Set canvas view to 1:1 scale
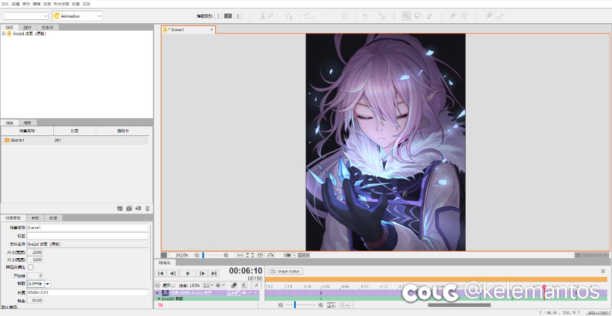 pyautogui.click(x=240, y=255)
